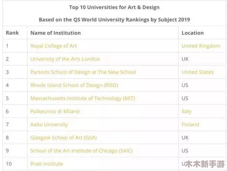The image size is (227, 171).
Task: Click the Top 10 Universities title text
Action: (114, 7)
